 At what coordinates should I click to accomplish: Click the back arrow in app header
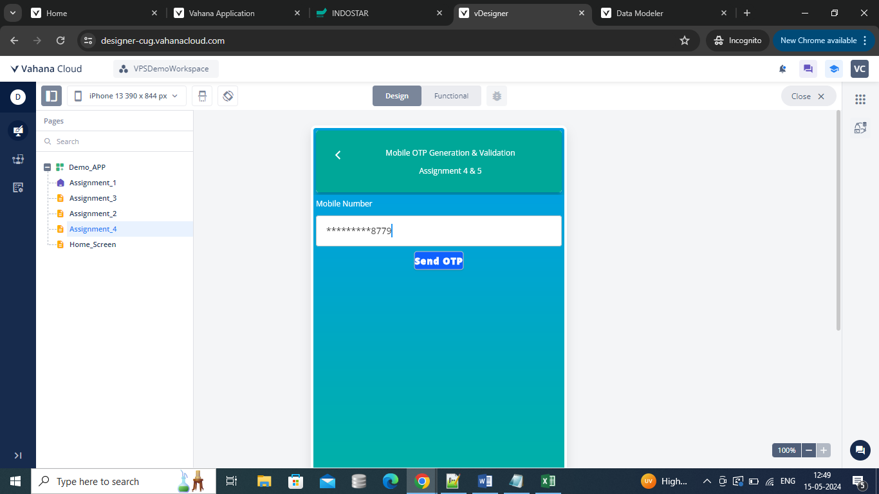(x=338, y=155)
